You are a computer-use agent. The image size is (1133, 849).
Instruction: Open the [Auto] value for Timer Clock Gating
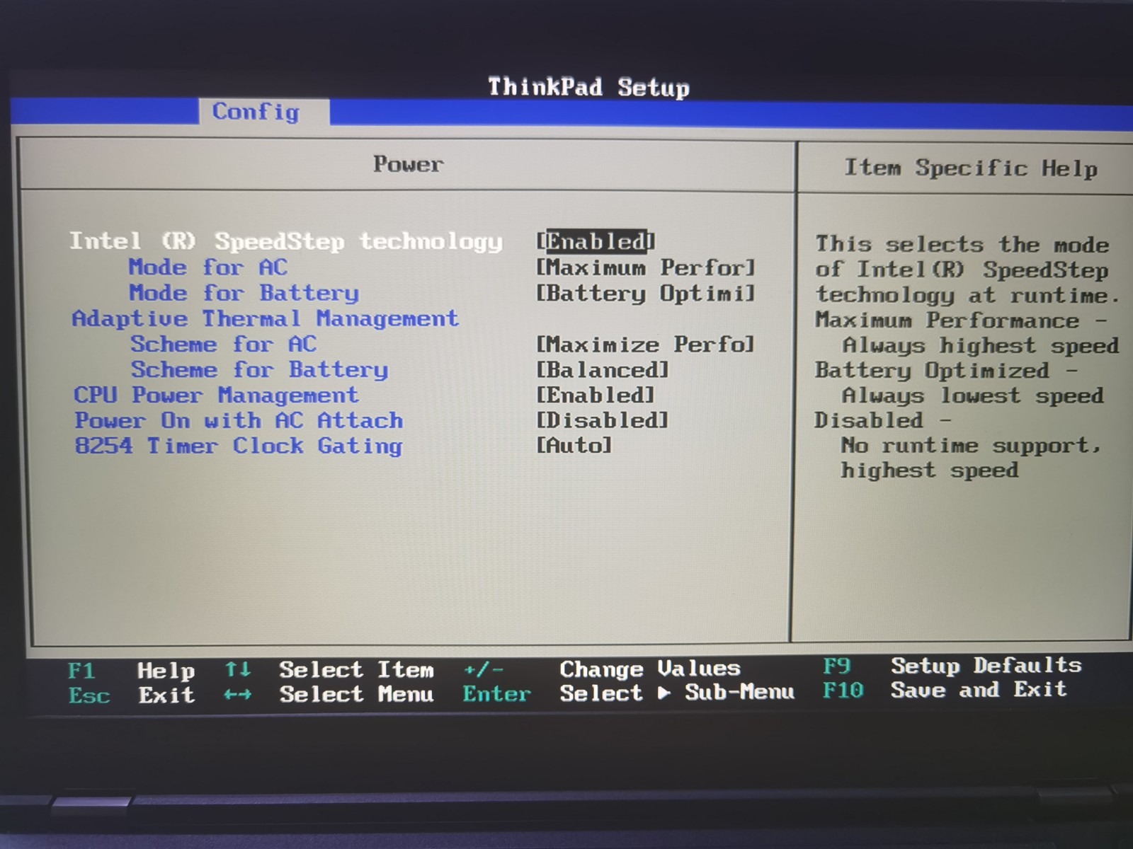tap(574, 445)
